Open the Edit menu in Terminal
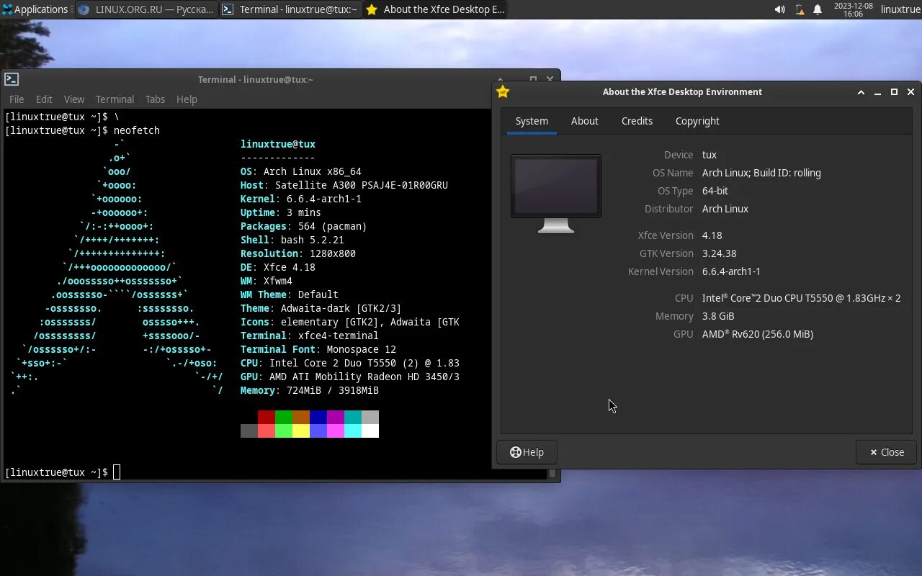 point(44,99)
